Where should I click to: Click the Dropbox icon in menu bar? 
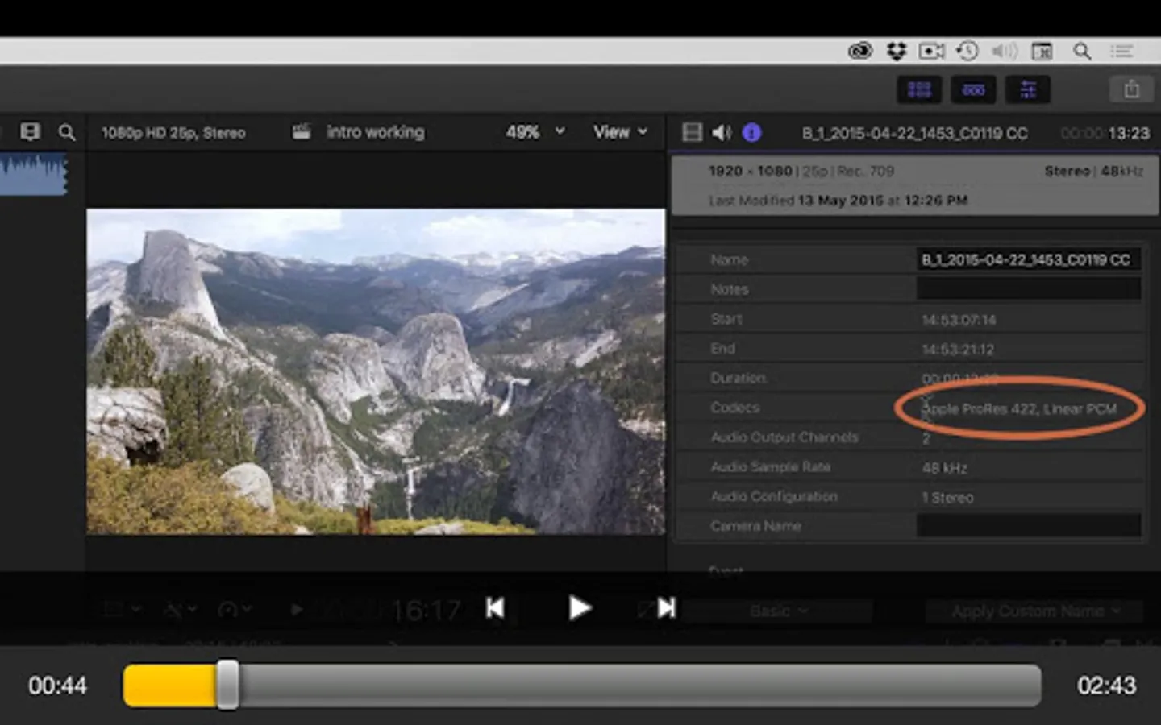tap(897, 52)
